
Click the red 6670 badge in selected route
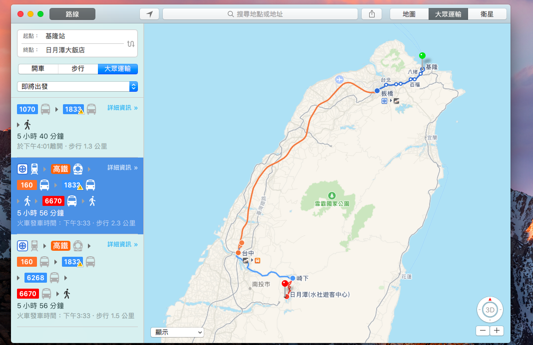pos(53,201)
